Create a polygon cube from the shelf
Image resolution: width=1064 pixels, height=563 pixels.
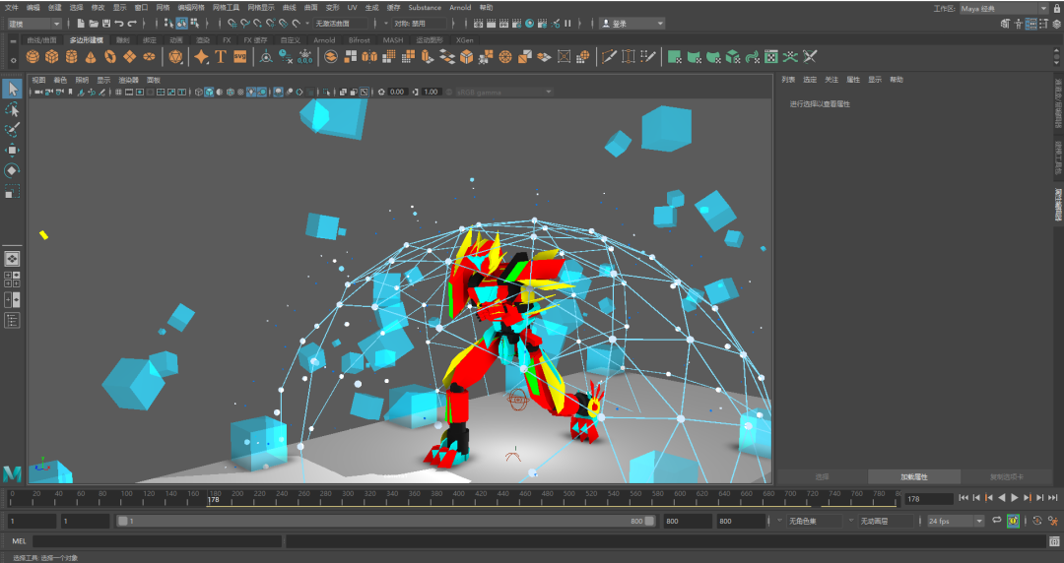coord(51,57)
